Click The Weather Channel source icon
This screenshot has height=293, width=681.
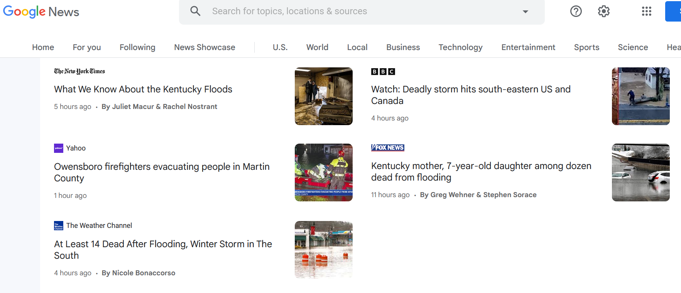coord(59,226)
